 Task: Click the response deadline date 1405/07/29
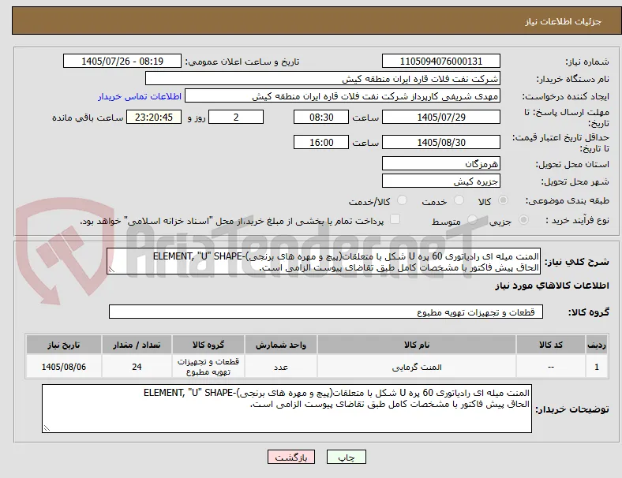click(x=441, y=117)
